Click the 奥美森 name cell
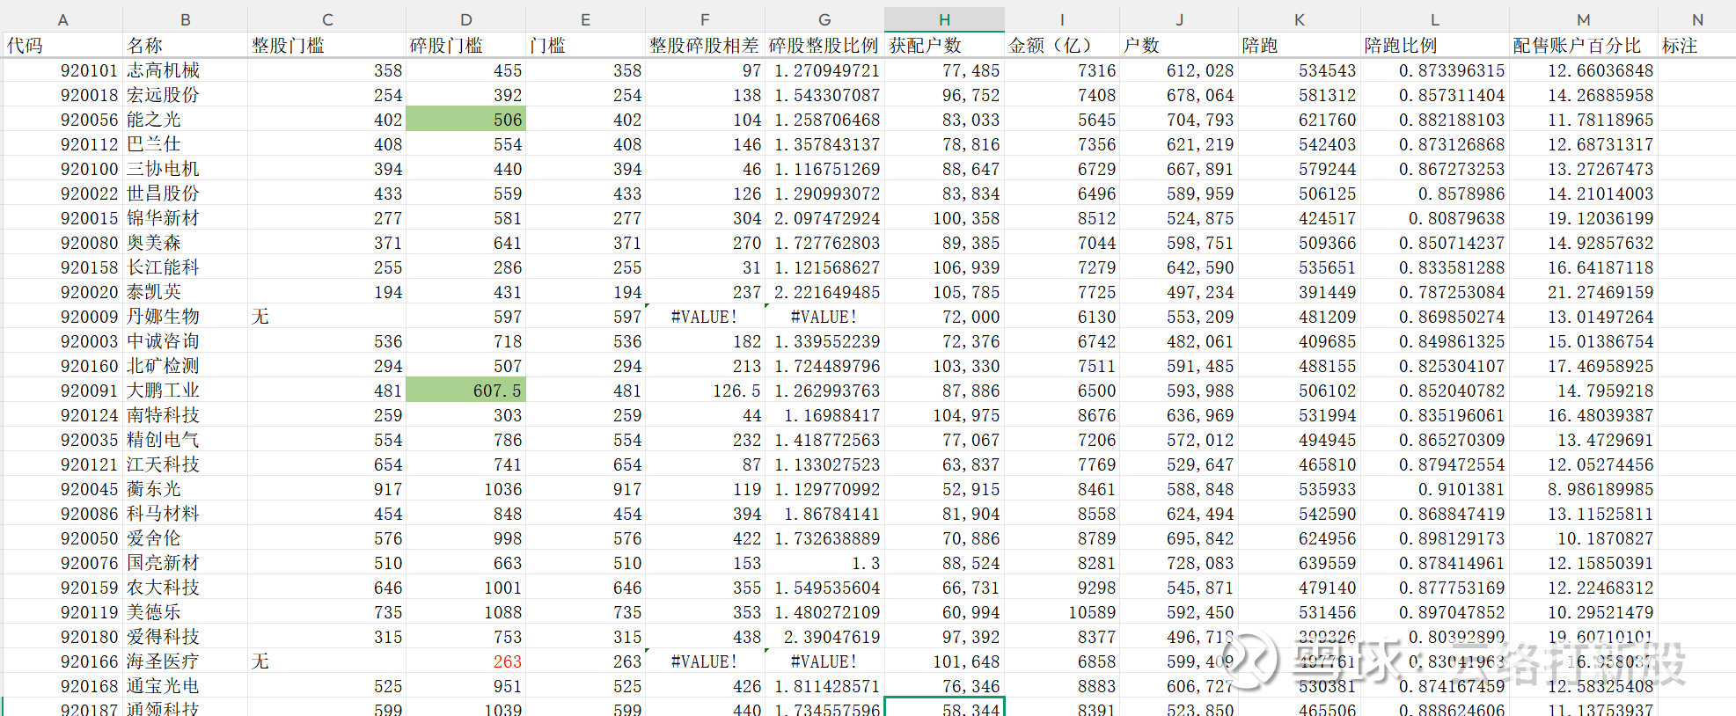 click(x=185, y=243)
